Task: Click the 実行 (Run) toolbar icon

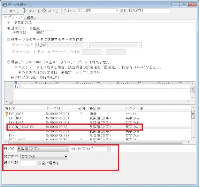Action: click(6, 11)
